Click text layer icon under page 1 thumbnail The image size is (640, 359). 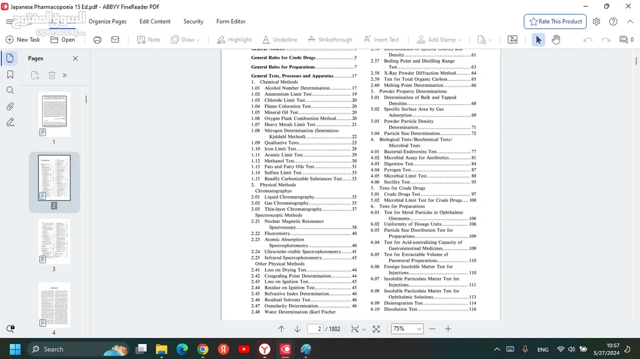[43, 133]
